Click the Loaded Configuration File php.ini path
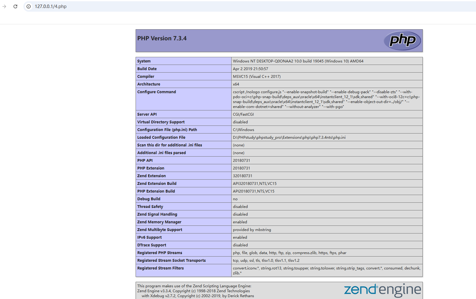 pos(289,138)
